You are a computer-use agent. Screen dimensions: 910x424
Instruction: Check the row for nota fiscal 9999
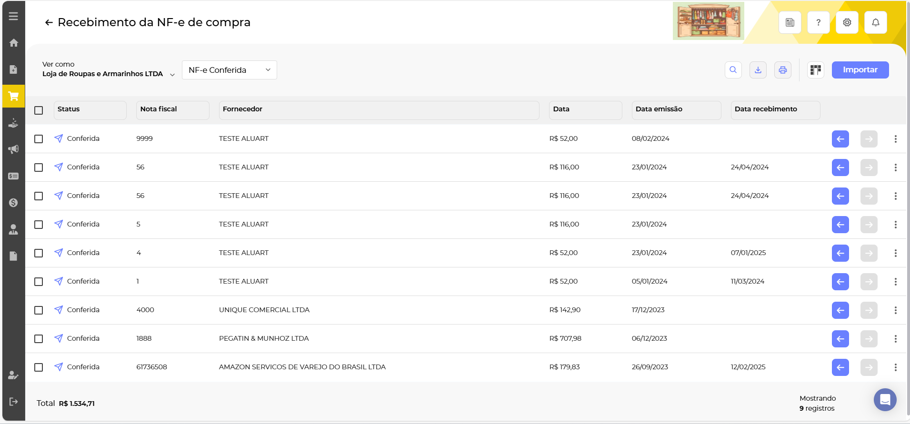click(x=39, y=139)
